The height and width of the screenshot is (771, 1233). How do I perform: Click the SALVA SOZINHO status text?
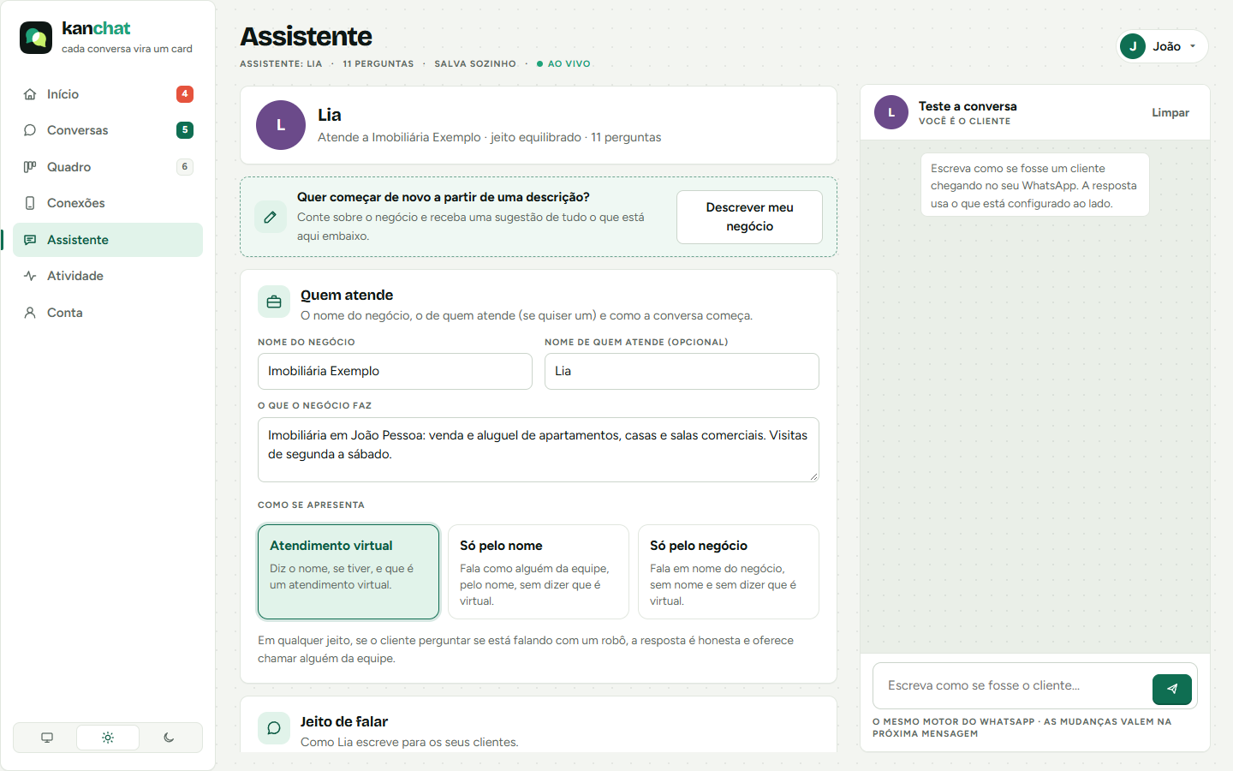click(x=475, y=63)
